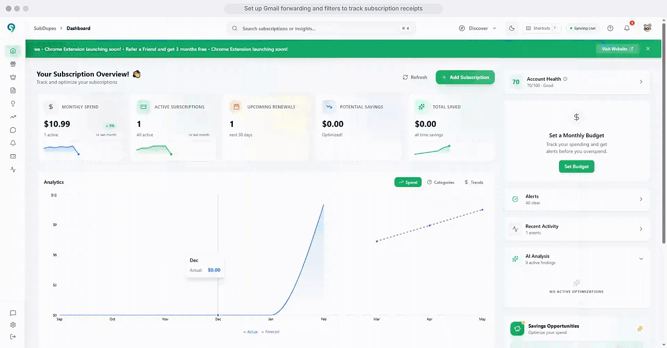
Task: Click the notification bell in the top bar
Action: (627, 29)
